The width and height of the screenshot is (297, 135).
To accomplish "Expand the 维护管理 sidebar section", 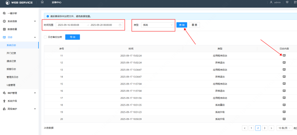I will click(35, 93).
